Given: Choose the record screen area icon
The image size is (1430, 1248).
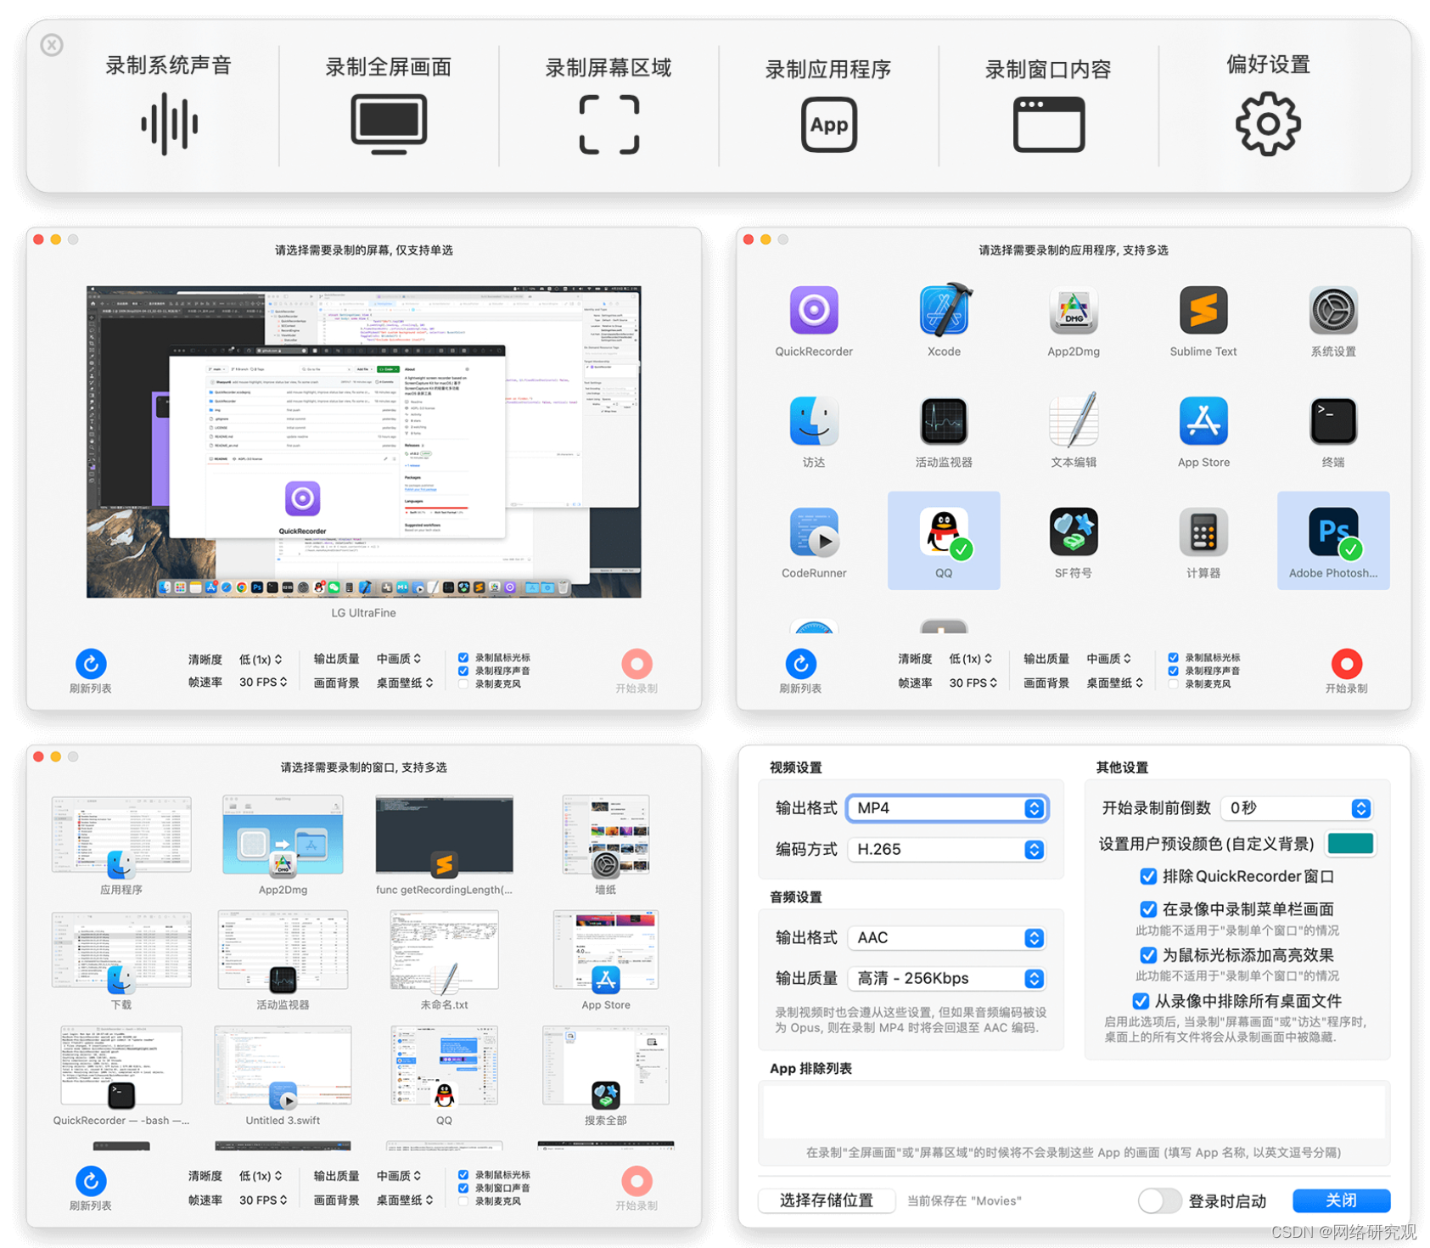Looking at the screenshot, I should (x=608, y=125).
